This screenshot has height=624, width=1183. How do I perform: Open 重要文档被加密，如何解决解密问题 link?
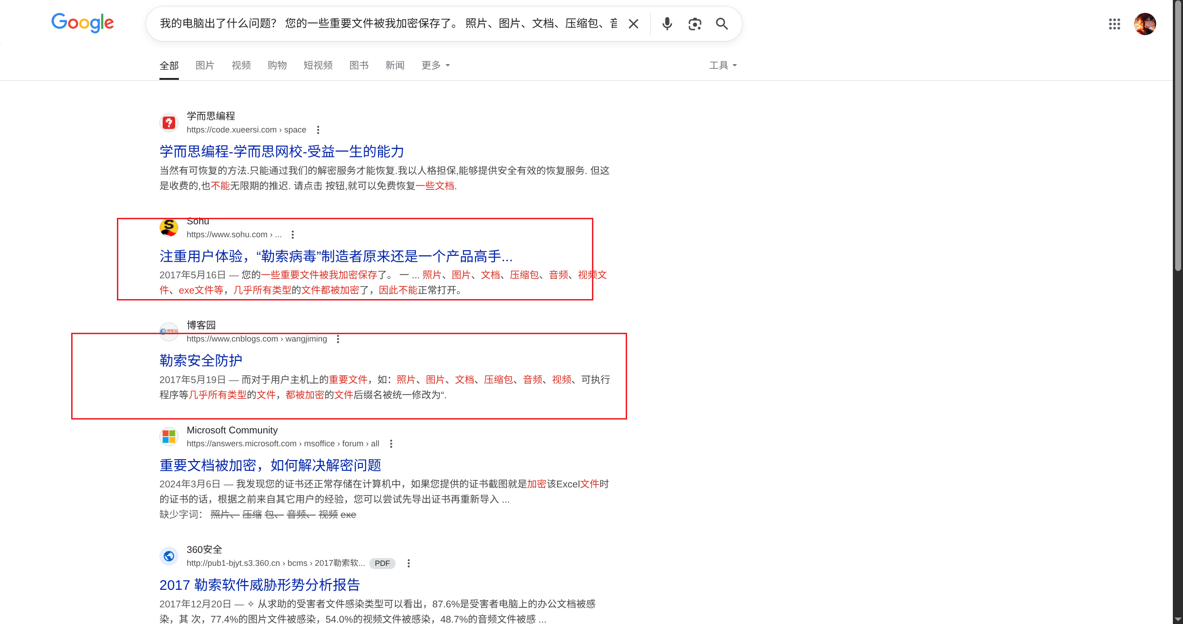270,465
